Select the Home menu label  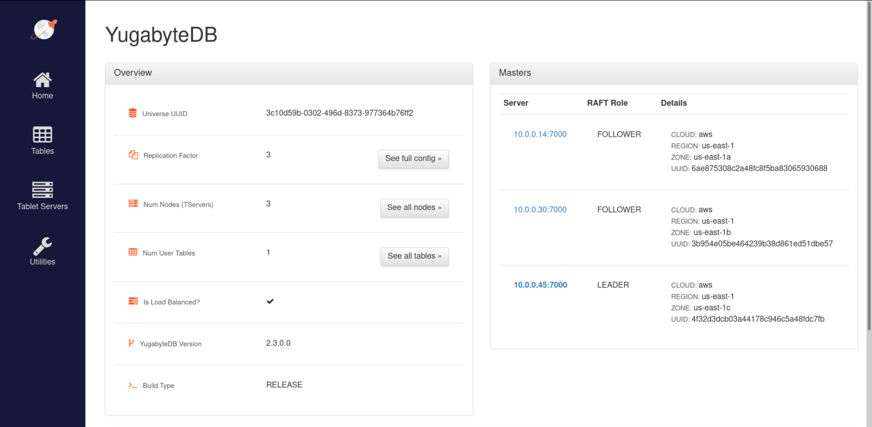(x=43, y=96)
